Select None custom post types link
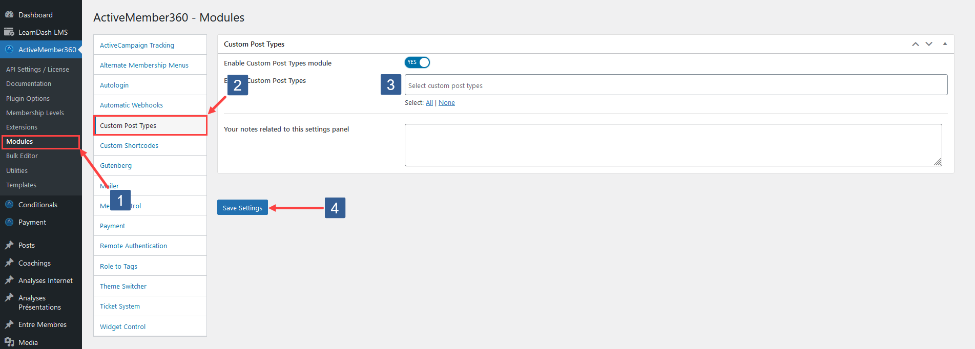 [x=447, y=103]
